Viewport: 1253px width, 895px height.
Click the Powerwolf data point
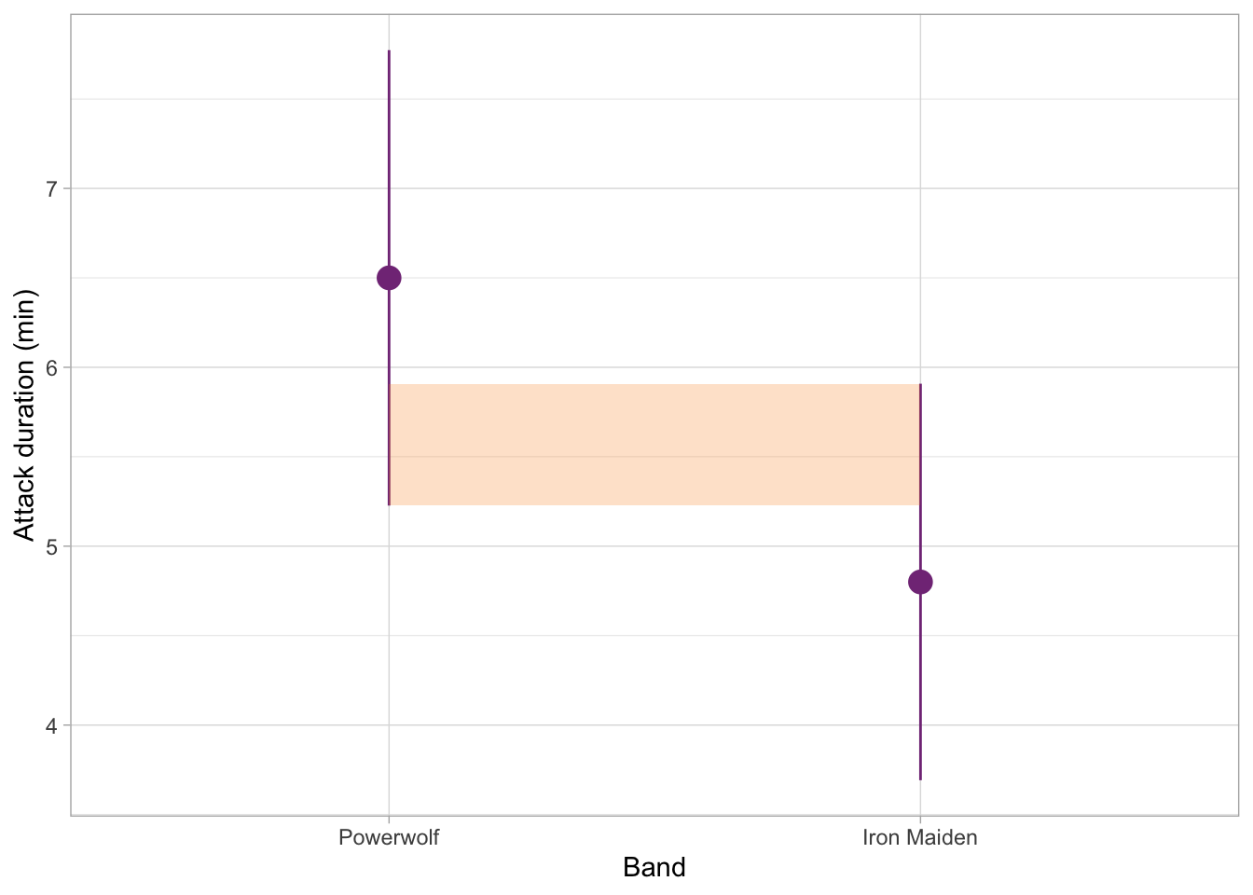point(389,278)
